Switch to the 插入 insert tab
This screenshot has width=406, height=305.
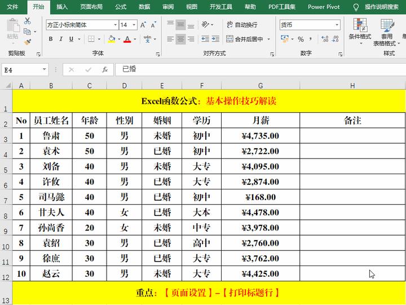coord(62,7)
